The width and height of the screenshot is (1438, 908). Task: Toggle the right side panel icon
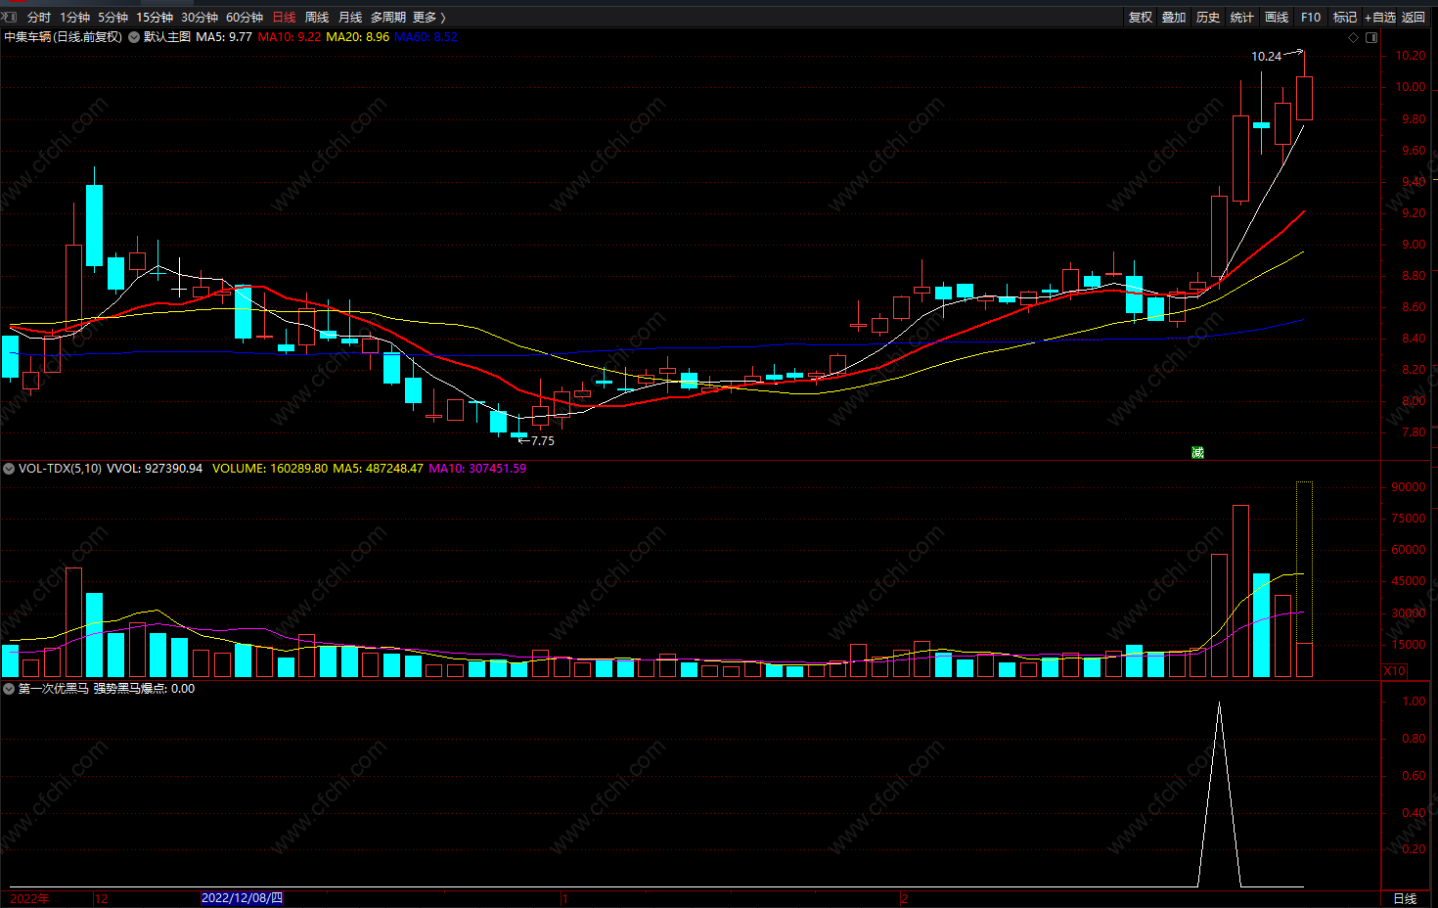[1371, 37]
